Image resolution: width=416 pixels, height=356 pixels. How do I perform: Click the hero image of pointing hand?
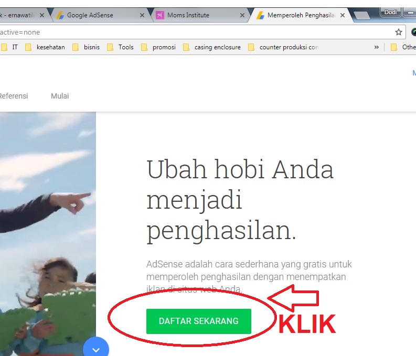coord(48,234)
